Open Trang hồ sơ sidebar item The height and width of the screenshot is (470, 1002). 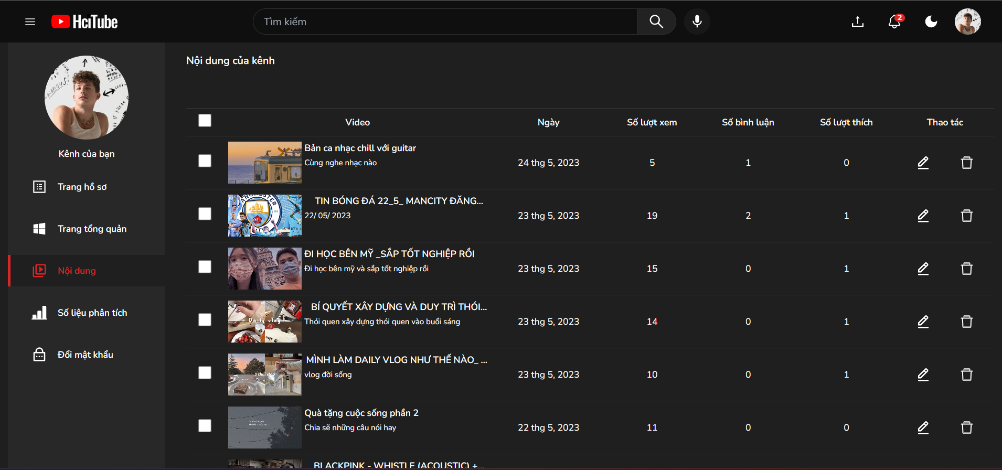point(87,187)
